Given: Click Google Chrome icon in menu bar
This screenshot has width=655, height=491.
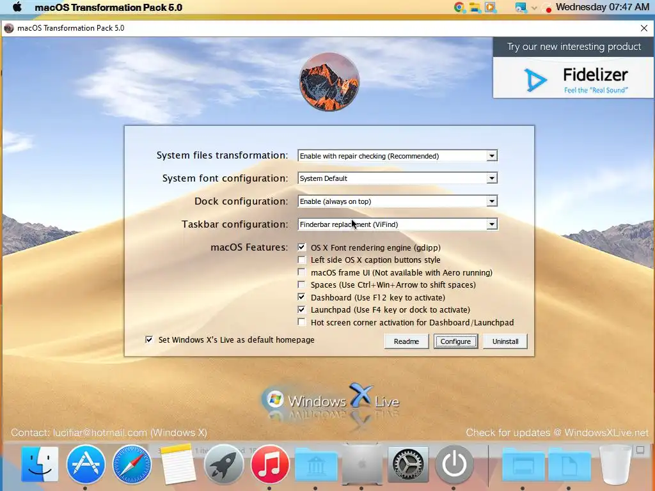Looking at the screenshot, I should [x=459, y=7].
